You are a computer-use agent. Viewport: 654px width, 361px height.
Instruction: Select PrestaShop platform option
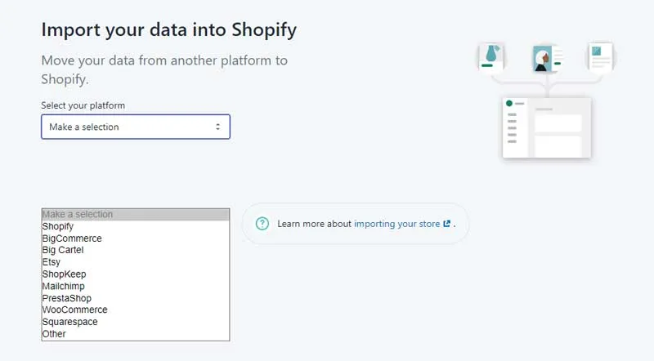tap(136, 298)
